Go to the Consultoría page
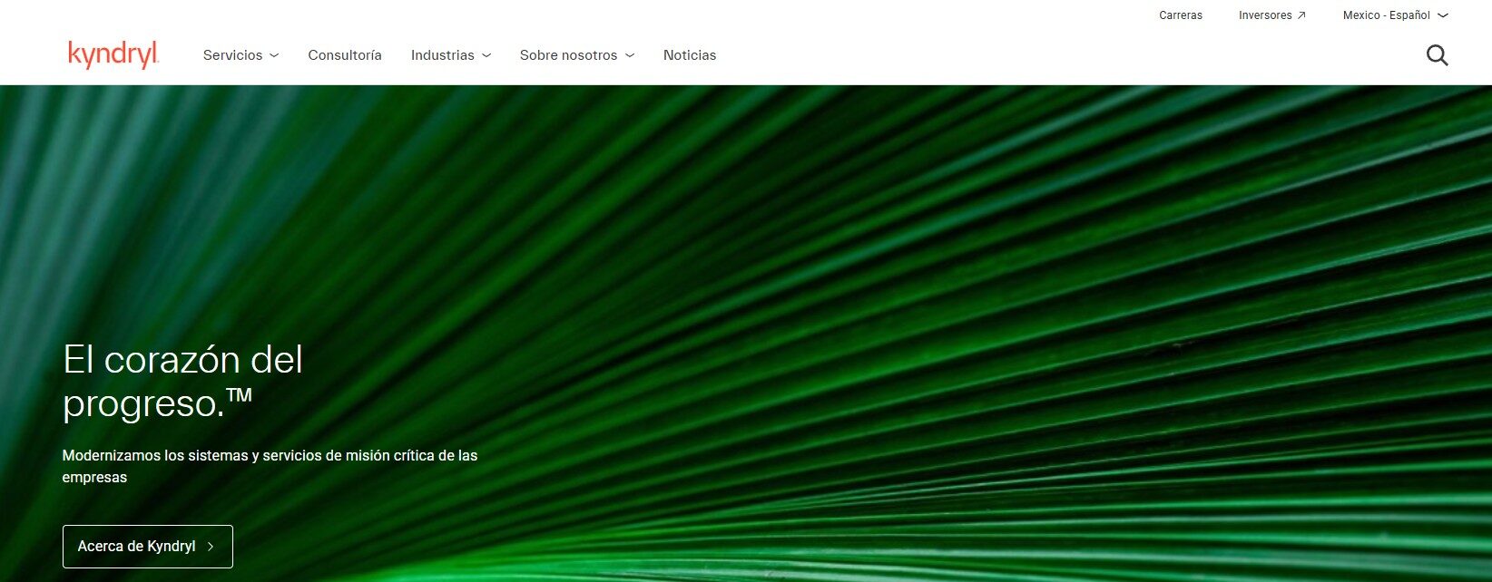 coord(345,55)
